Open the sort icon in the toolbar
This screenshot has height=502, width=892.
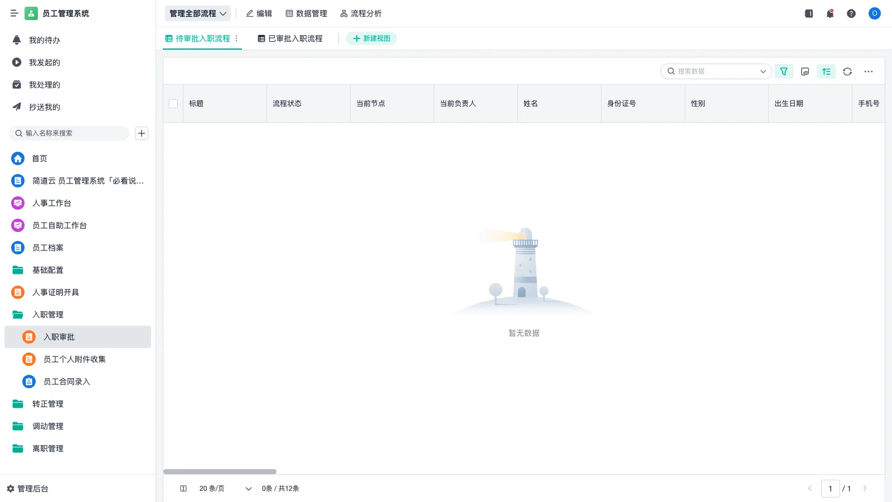click(826, 71)
